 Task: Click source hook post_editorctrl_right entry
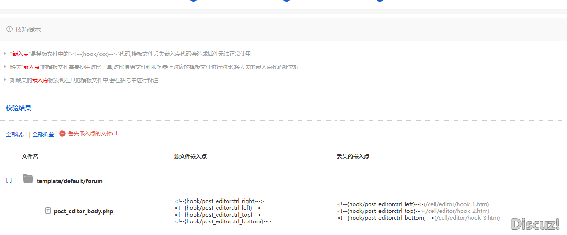tap(219, 201)
